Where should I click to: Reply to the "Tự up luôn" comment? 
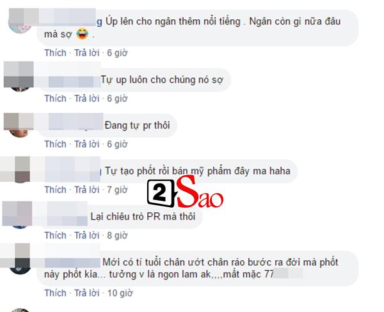click(87, 98)
